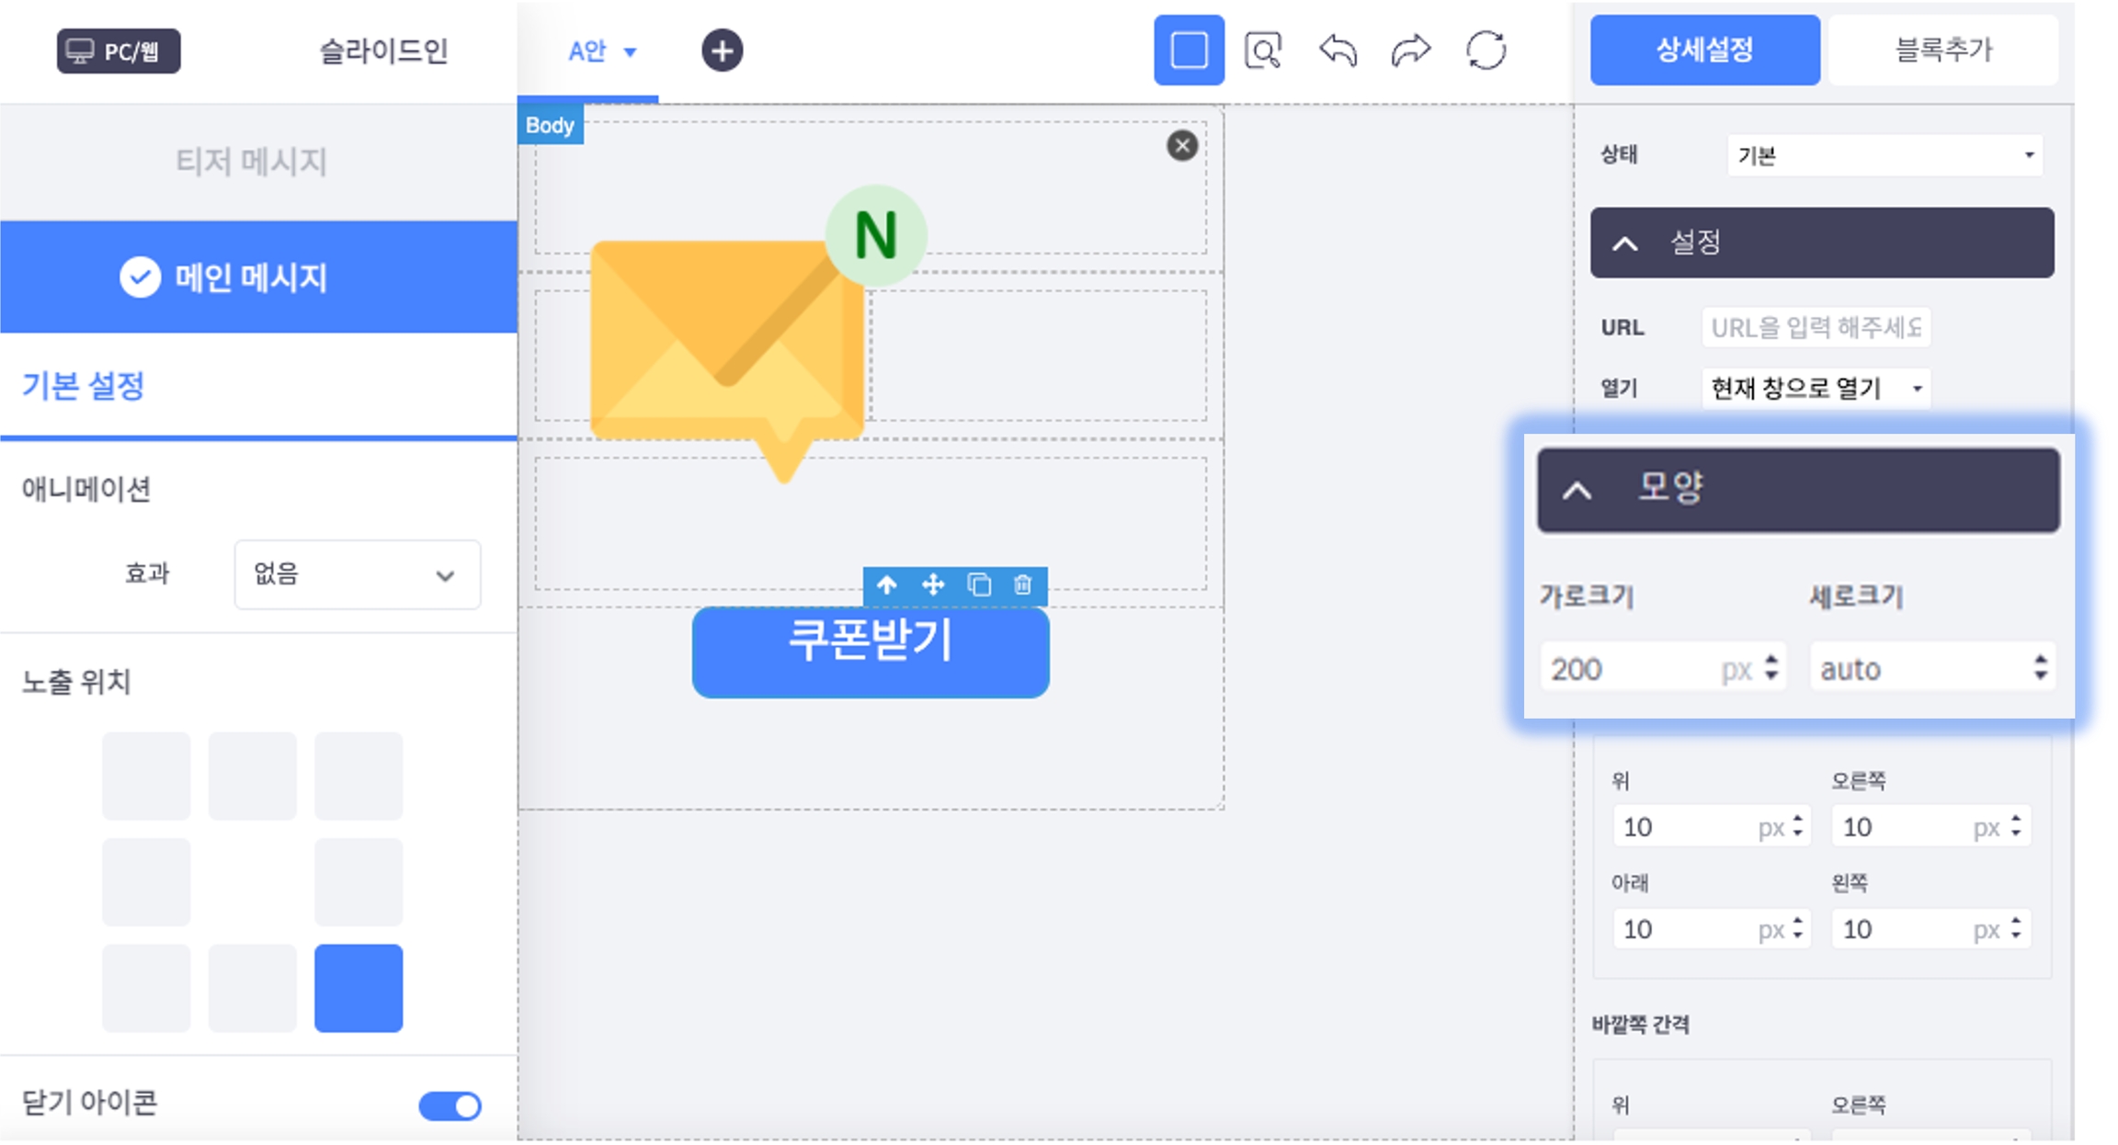
Task: Click the redo arrow icon
Action: (1410, 51)
